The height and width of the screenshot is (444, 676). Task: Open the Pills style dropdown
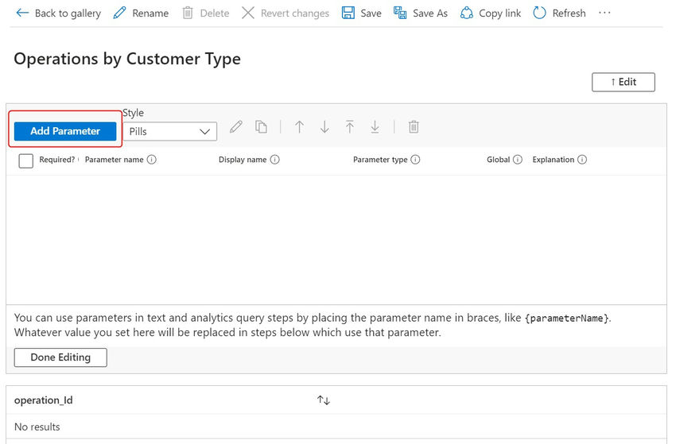coord(170,131)
